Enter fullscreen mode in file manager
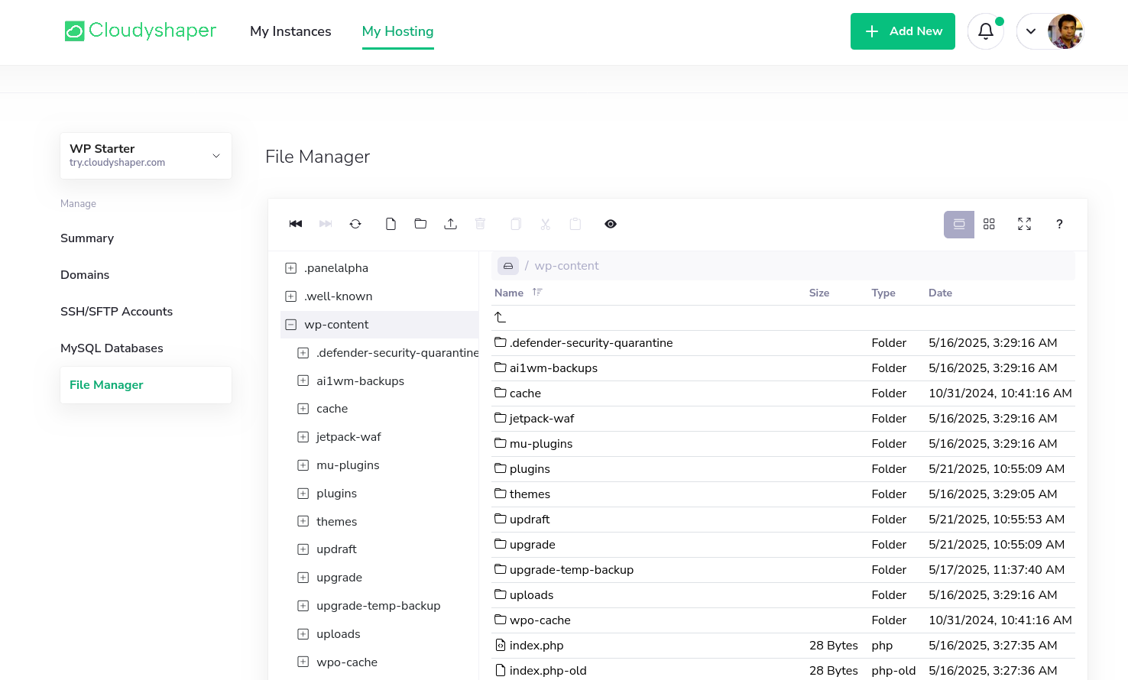Viewport: 1128px width, 680px height. pyautogui.click(x=1024, y=223)
